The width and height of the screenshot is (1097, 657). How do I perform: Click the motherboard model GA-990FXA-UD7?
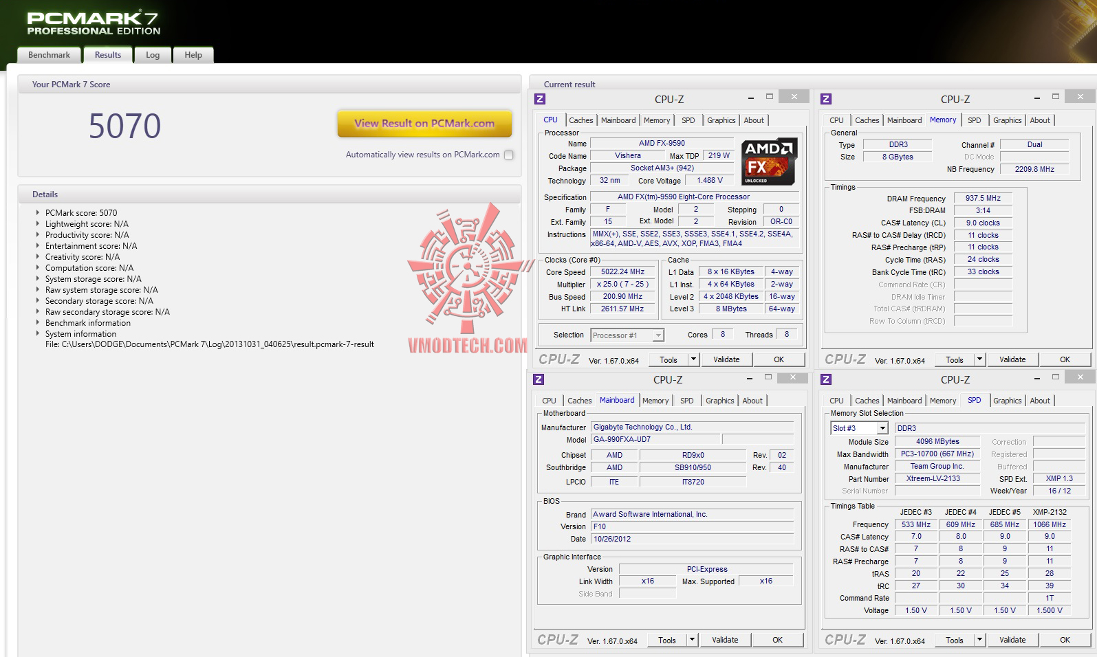[x=655, y=440]
